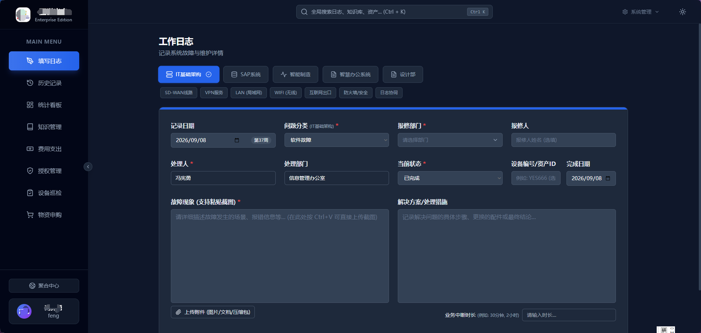701x333 pixels.
Task: Click the 解决方案/处理措施 text area
Action: pyautogui.click(x=507, y=256)
